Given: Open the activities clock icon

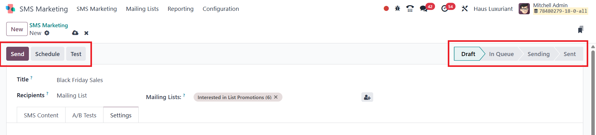Looking at the screenshot, I should click(445, 9).
